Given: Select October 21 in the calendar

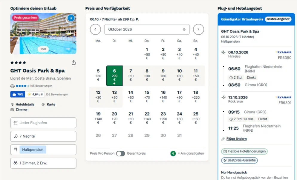Looking at the screenshot, I should coord(131,118).
